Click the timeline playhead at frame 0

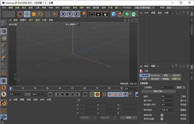tap(11, 88)
